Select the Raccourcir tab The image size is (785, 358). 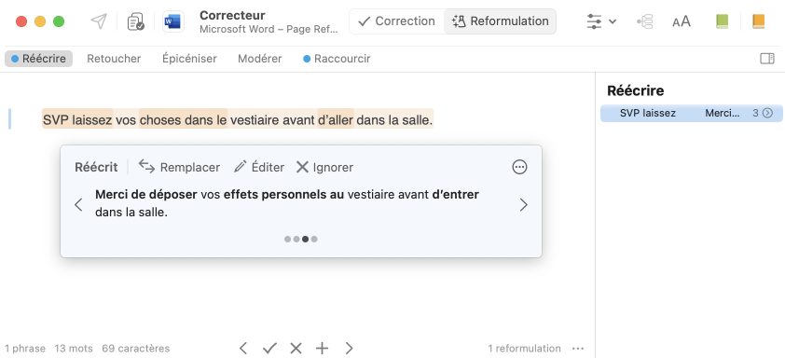(x=337, y=59)
